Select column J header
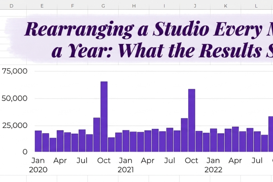This screenshot has width=273, height=182. [x=195, y=6]
